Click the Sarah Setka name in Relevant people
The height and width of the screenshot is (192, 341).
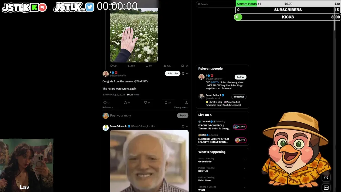point(212,95)
